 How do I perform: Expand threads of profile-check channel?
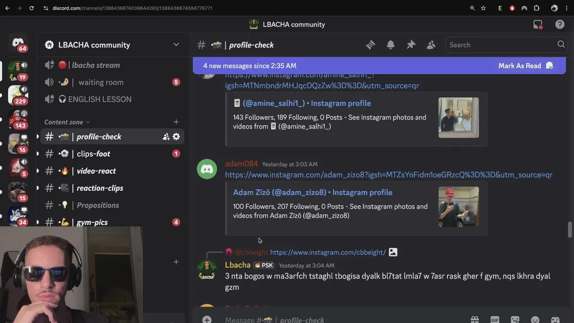(38, 136)
